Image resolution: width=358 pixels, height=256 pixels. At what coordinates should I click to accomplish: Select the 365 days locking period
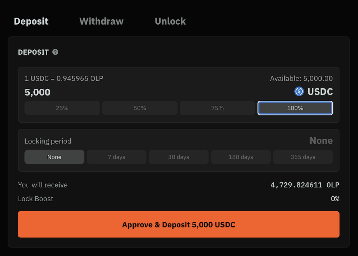(x=303, y=157)
